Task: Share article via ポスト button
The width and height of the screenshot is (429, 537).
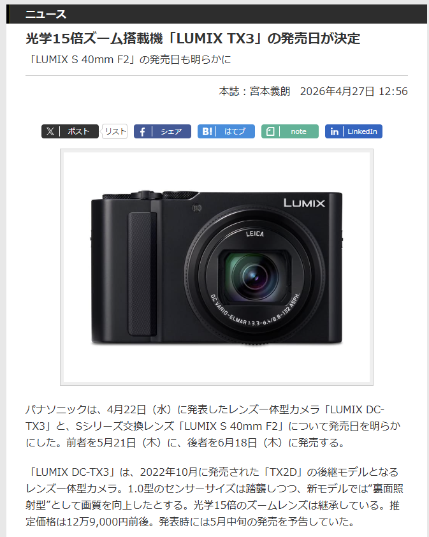Action: pos(70,131)
